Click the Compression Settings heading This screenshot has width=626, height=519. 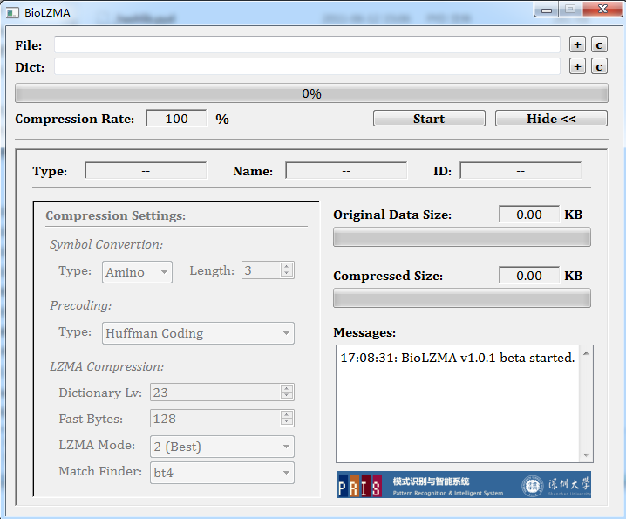(115, 215)
